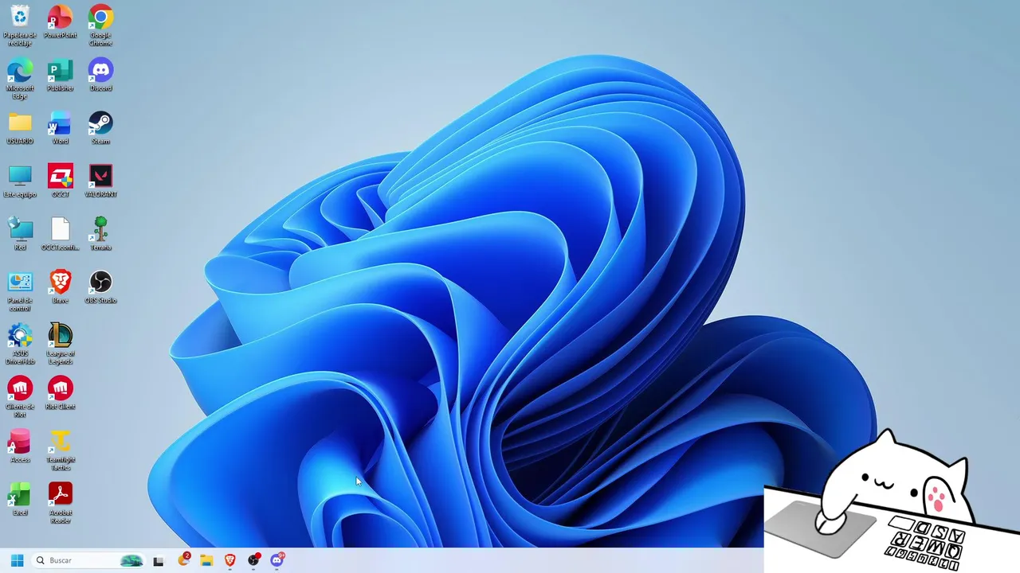This screenshot has height=573, width=1020.
Task: Select the Teamfight Tactics desktop shortcut
Action: (x=60, y=450)
